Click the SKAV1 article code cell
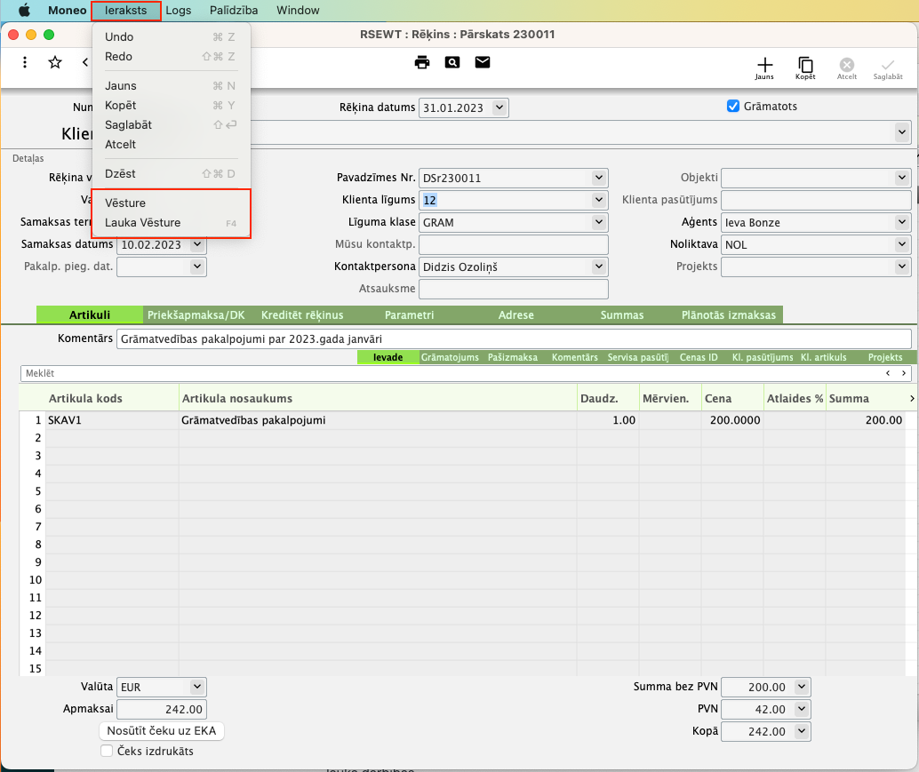 pos(112,420)
